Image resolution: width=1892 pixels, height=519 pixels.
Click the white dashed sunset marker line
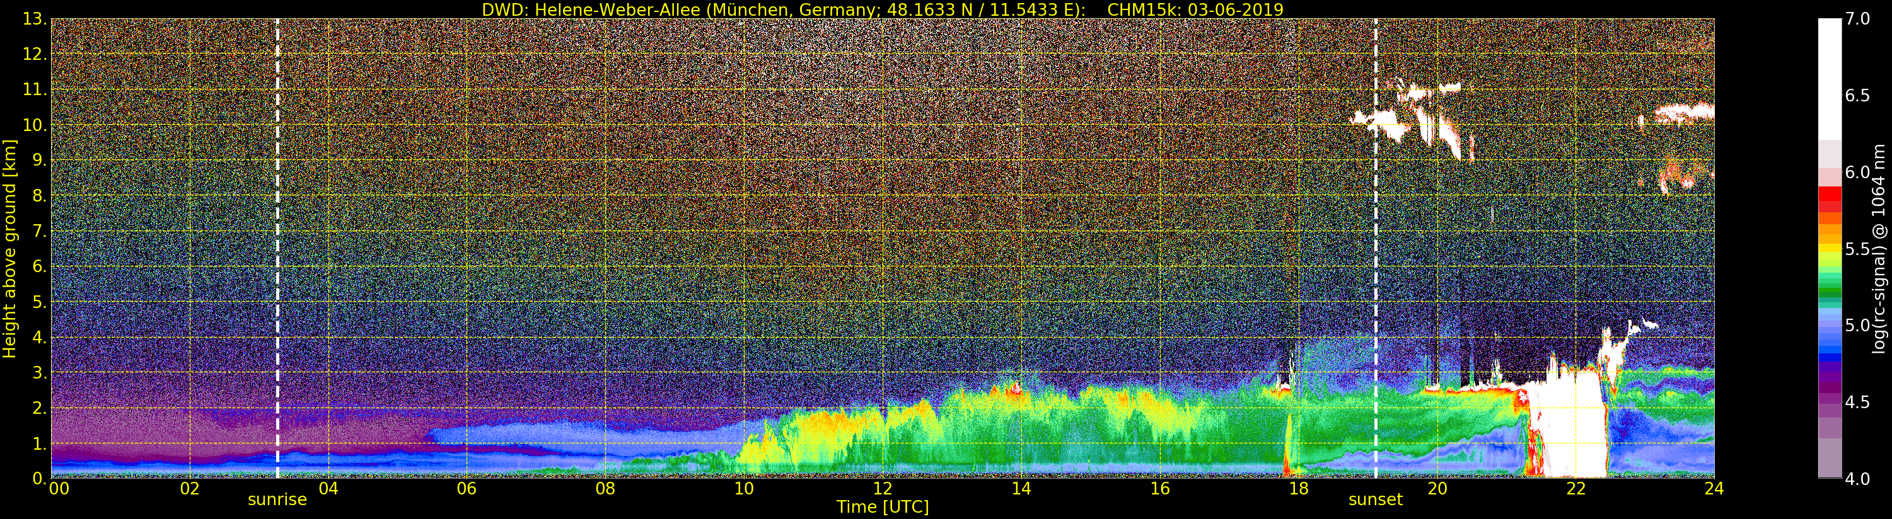tap(1375, 248)
